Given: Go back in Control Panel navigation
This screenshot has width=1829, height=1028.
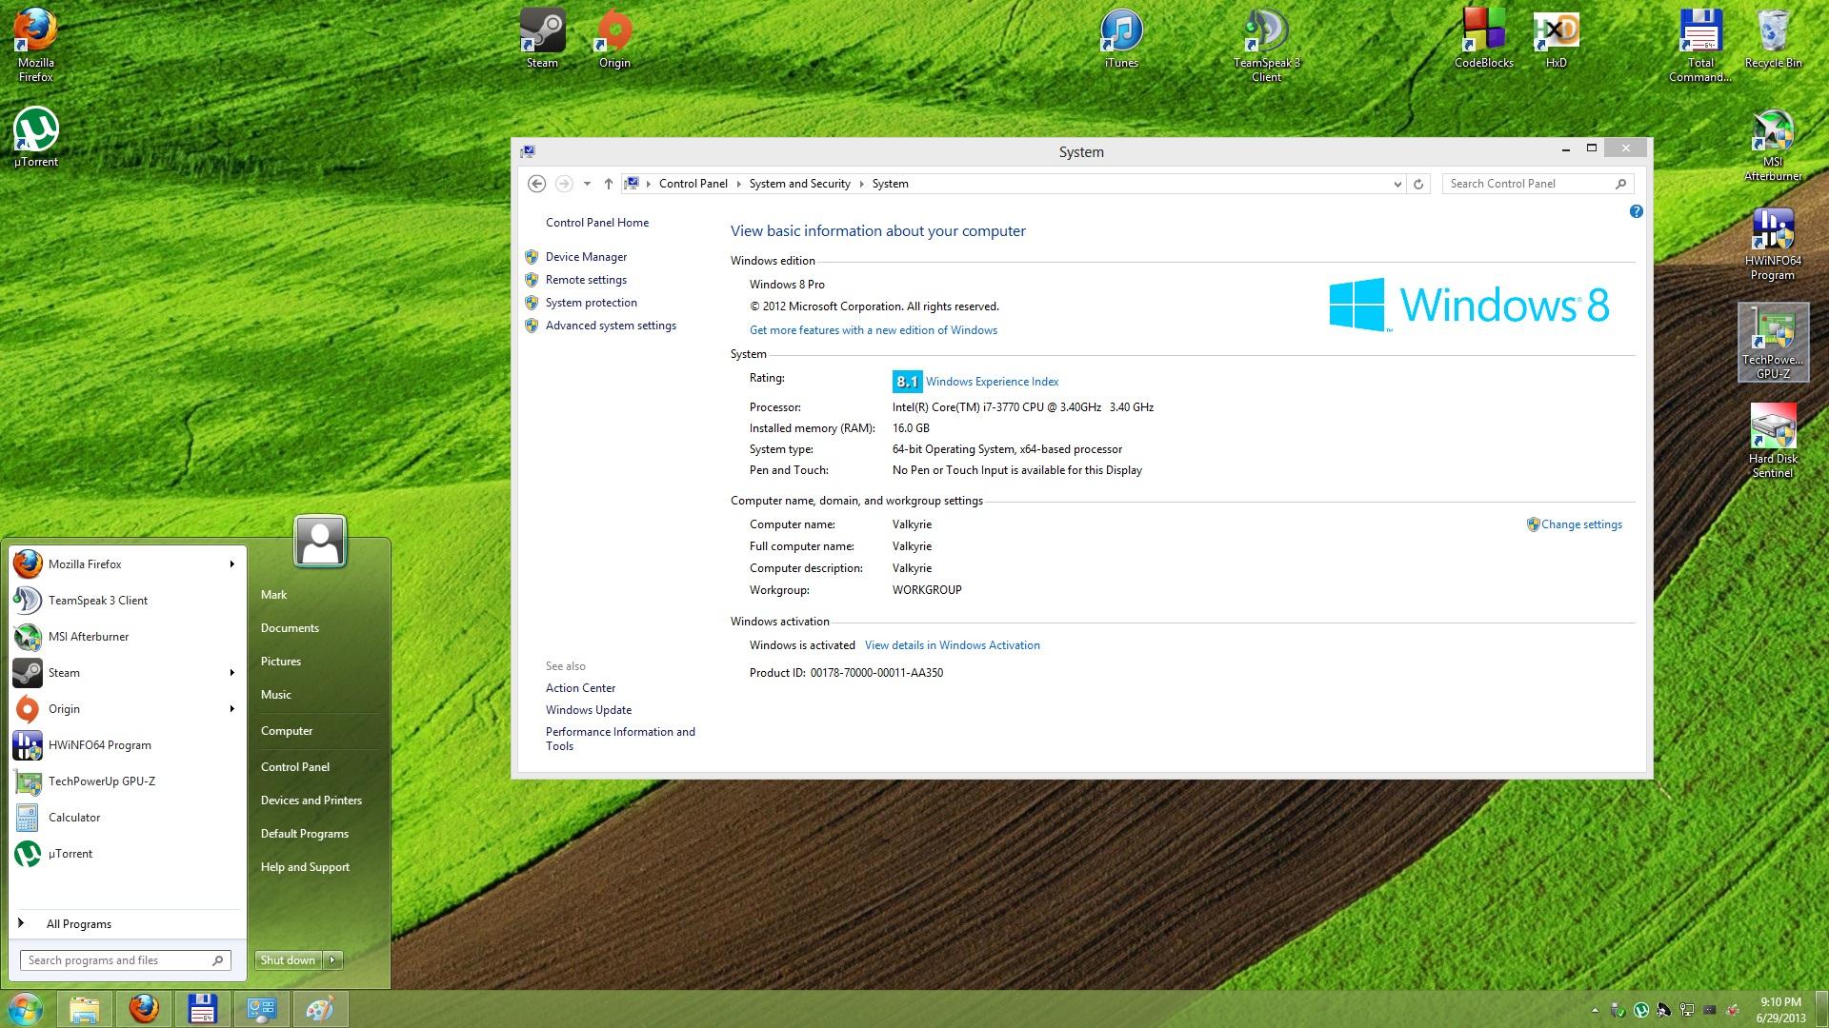Looking at the screenshot, I should click(536, 184).
